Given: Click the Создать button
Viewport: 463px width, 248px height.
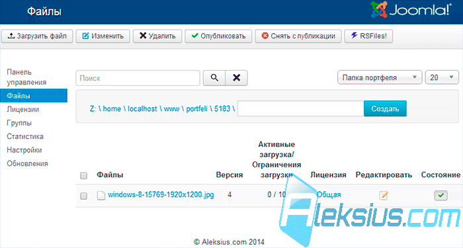Looking at the screenshot, I should coord(385,108).
